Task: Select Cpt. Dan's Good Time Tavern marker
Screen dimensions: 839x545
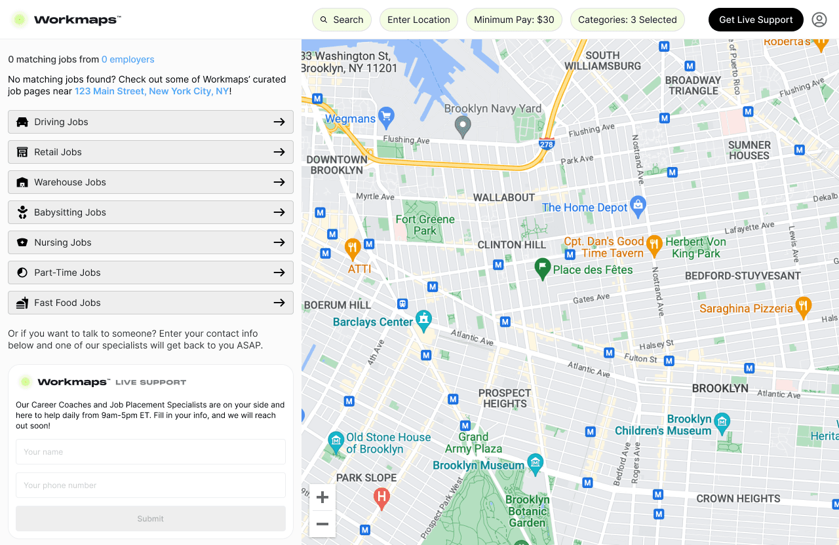Action: (x=654, y=246)
